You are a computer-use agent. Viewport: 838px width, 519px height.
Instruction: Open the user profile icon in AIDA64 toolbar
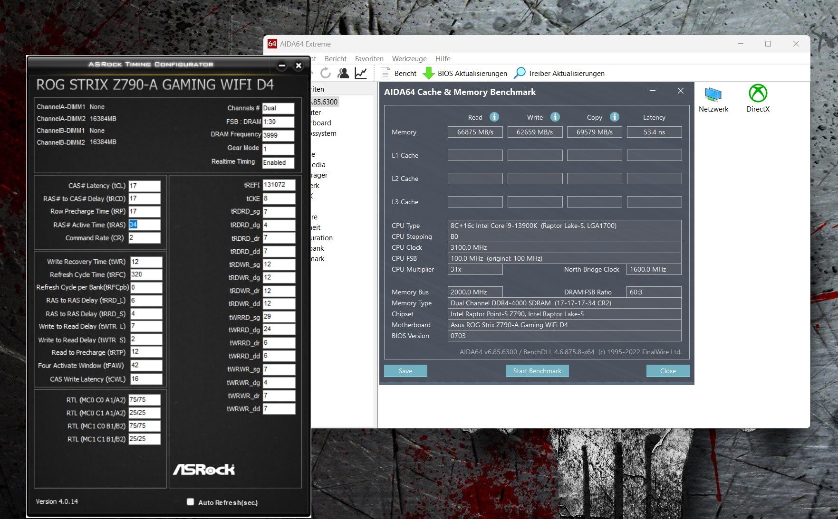point(343,73)
